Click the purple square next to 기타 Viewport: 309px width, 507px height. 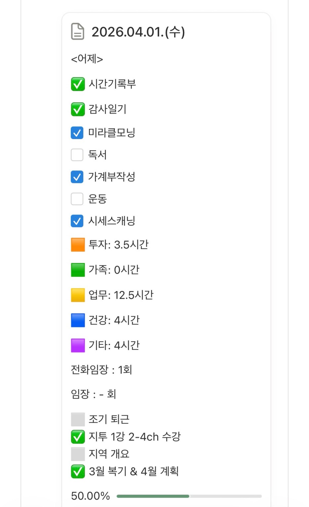coord(78,345)
